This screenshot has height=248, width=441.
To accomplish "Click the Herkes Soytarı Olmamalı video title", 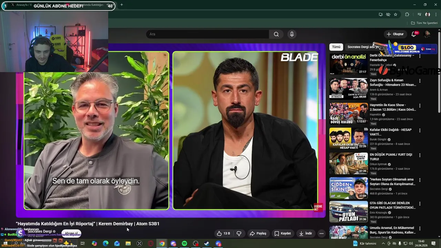I will pyautogui.click(x=393, y=182).
